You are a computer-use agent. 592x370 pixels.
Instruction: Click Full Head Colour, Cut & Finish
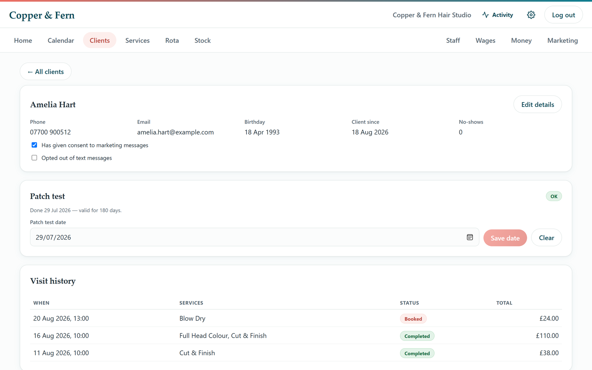coord(223,336)
